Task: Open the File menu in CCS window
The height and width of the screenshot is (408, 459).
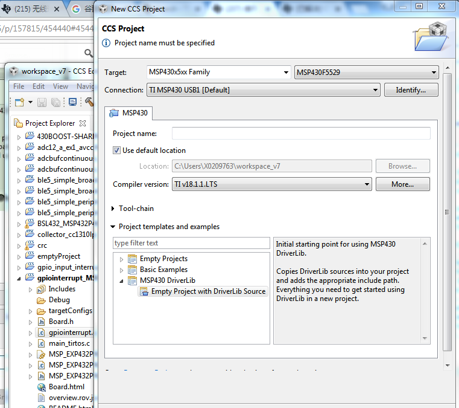Action: 19,86
